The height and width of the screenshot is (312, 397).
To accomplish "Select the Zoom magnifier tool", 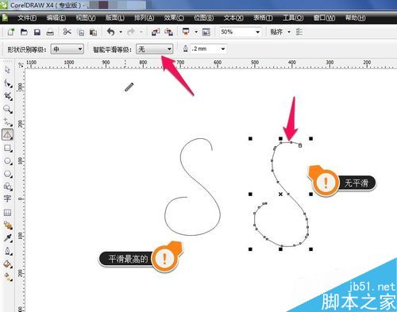I will pyautogui.click(x=7, y=109).
